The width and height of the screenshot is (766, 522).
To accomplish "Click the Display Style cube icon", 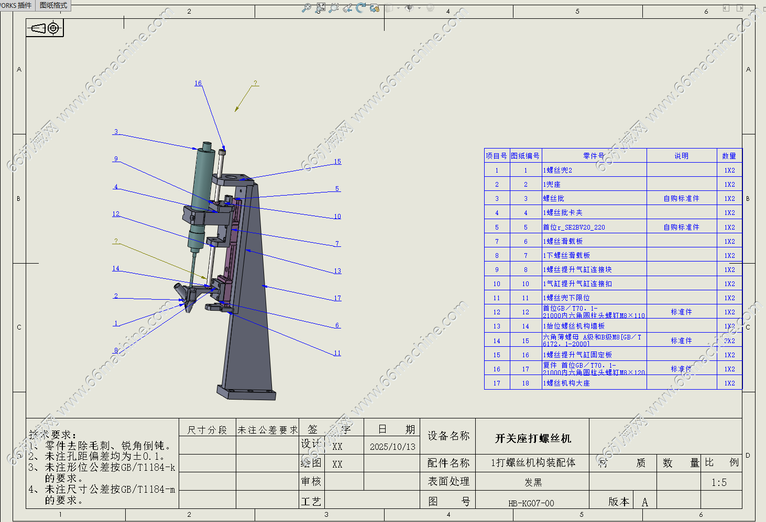I will (389, 8).
